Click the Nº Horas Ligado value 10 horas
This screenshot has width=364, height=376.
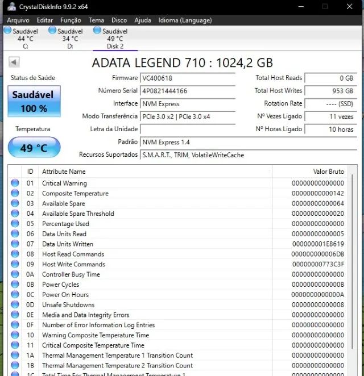[331, 129]
